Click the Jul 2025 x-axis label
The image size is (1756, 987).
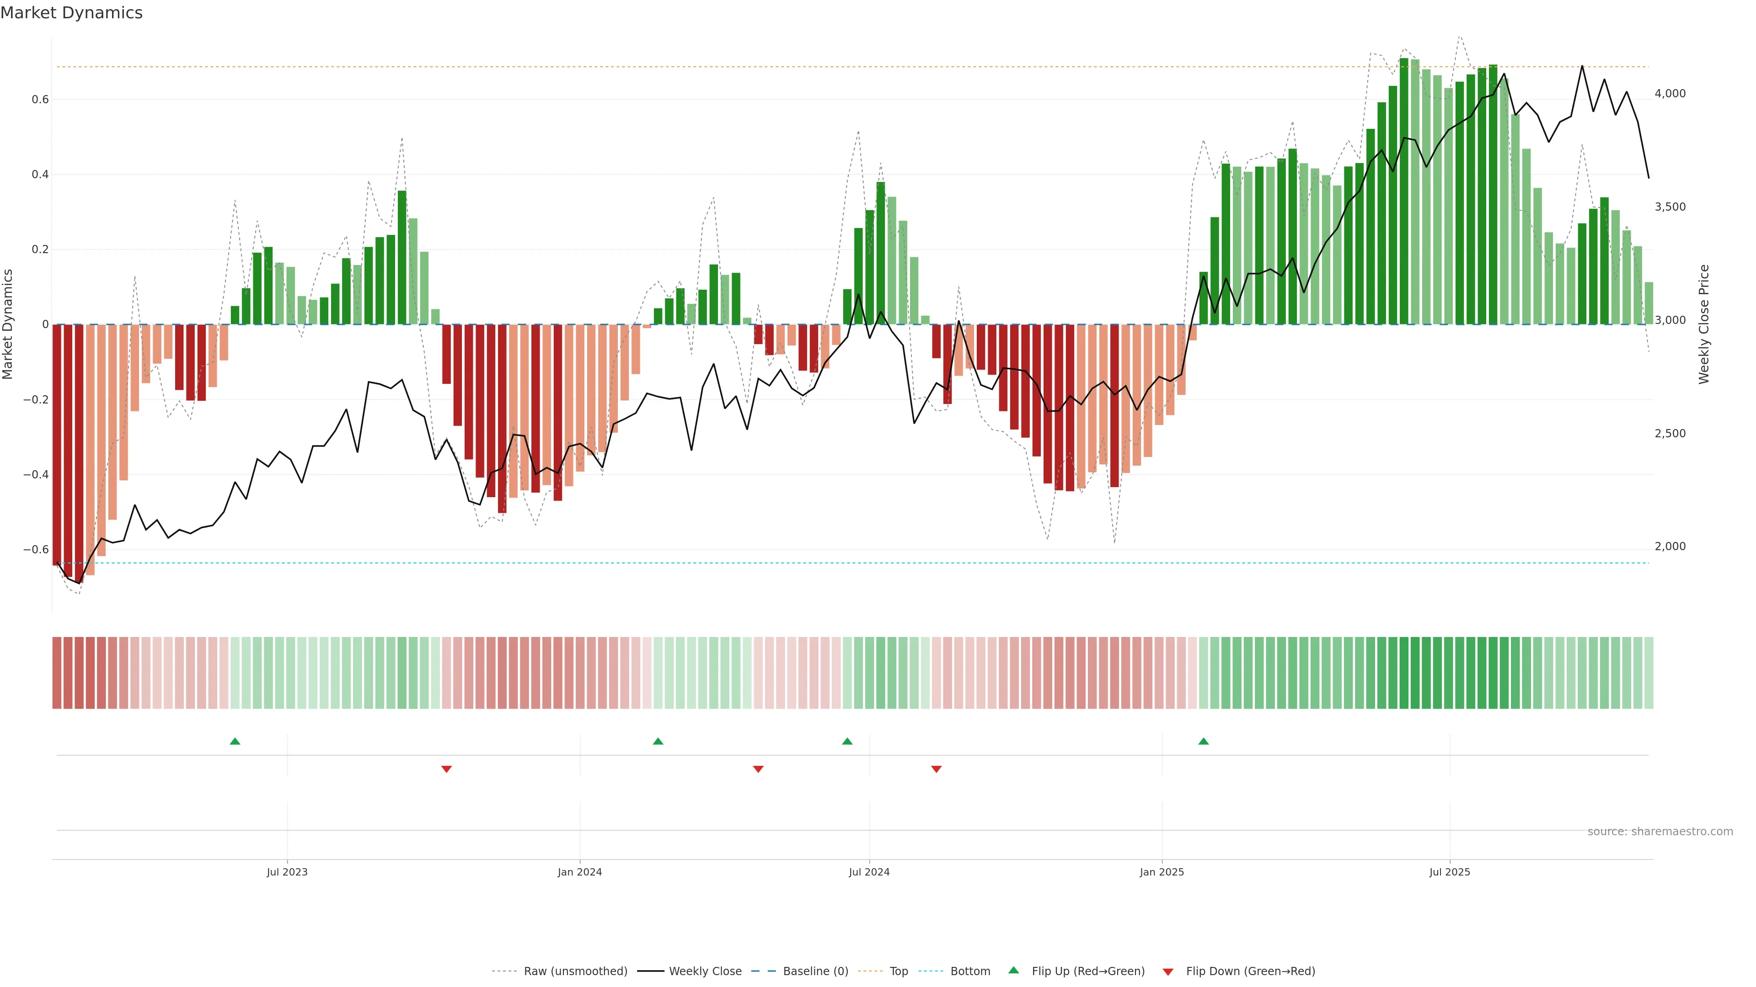click(x=1449, y=872)
